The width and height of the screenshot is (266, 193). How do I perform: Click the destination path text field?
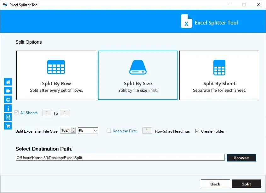pyautogui.click(x=120, y=157)
